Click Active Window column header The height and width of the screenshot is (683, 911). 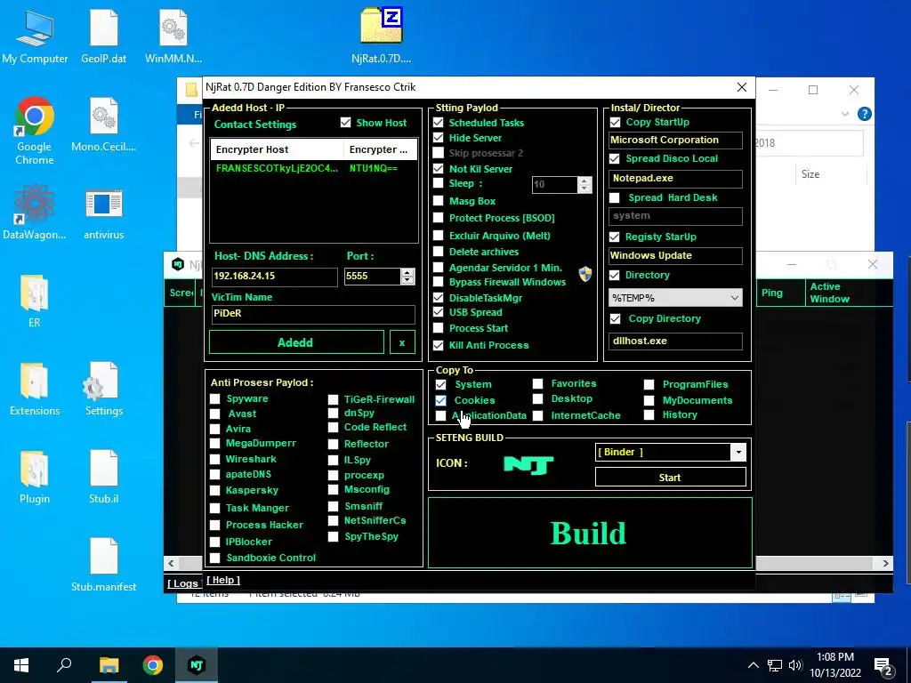click(x=848, y=293)
